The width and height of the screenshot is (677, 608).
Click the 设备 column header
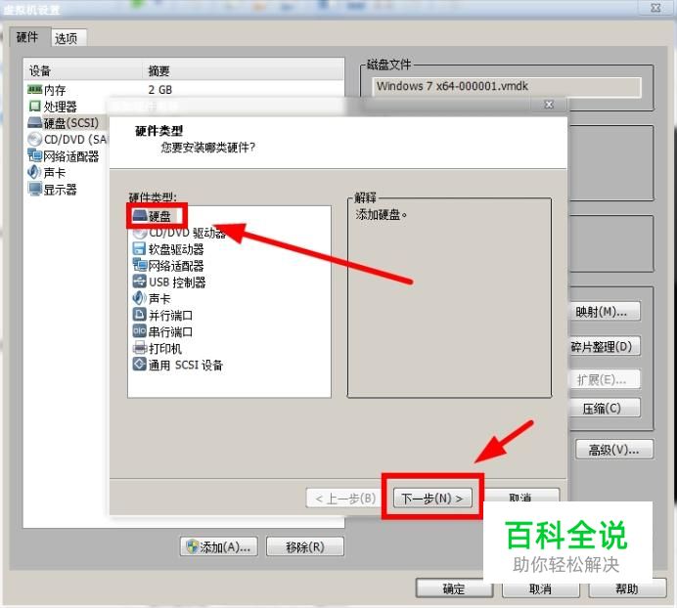point(83,70)
